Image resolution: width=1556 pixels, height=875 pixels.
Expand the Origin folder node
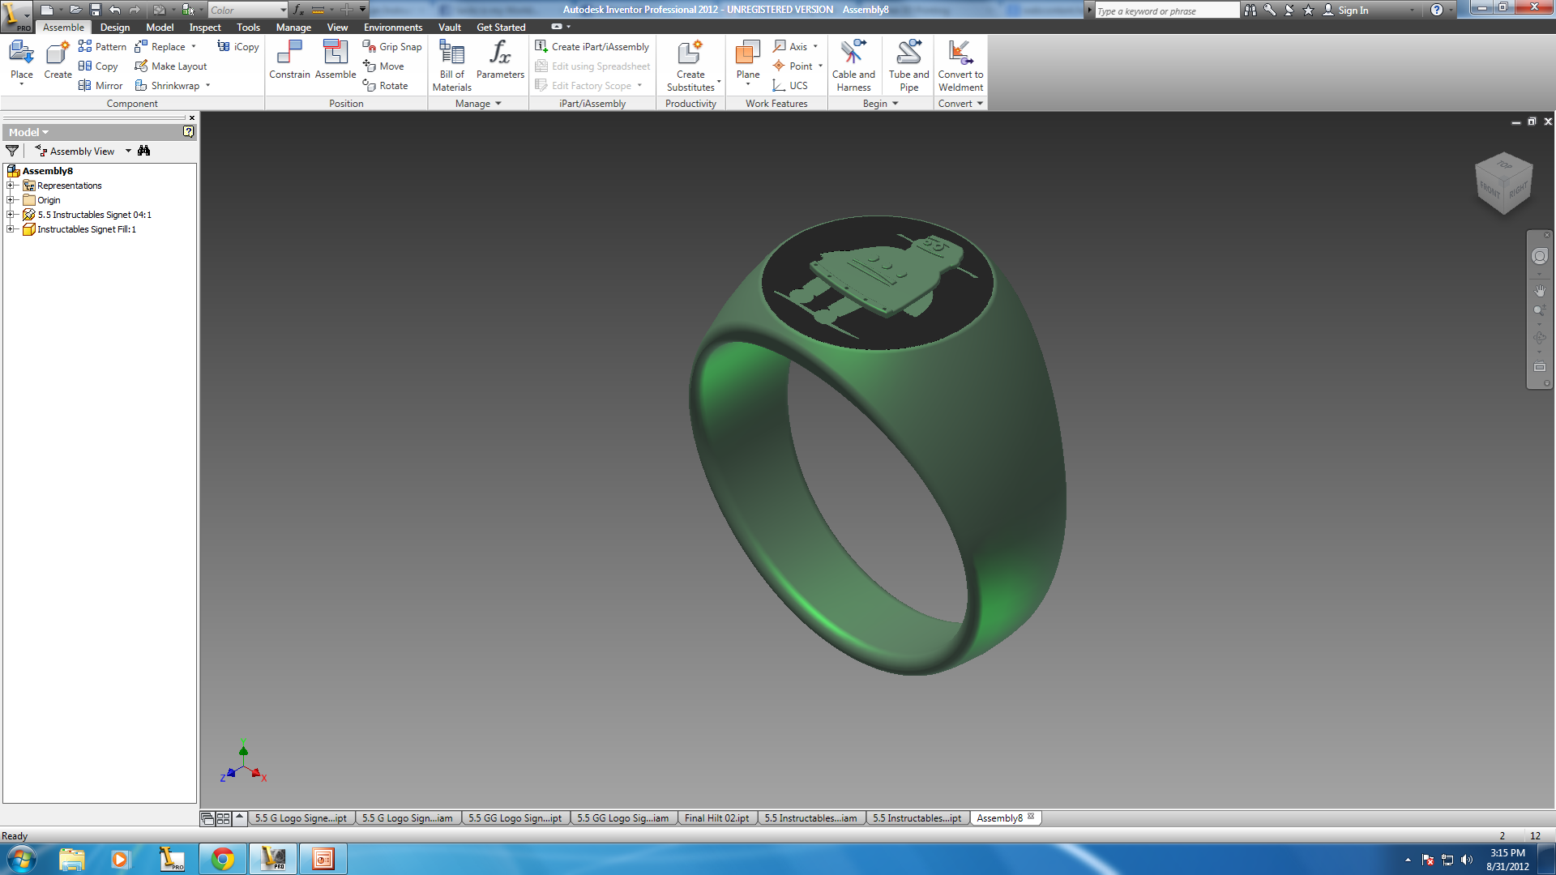(x=11, y=200)
